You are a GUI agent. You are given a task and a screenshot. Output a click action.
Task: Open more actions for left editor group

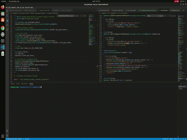96,10
